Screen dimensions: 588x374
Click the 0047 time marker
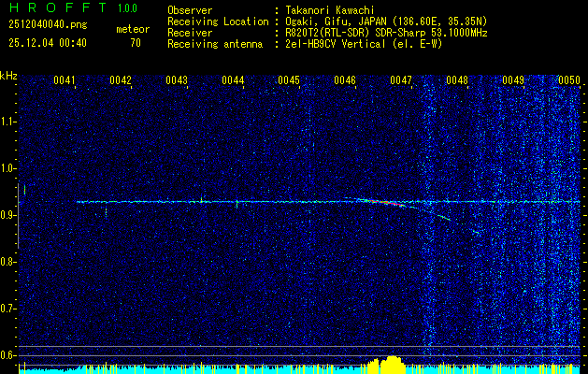[401, 80]
